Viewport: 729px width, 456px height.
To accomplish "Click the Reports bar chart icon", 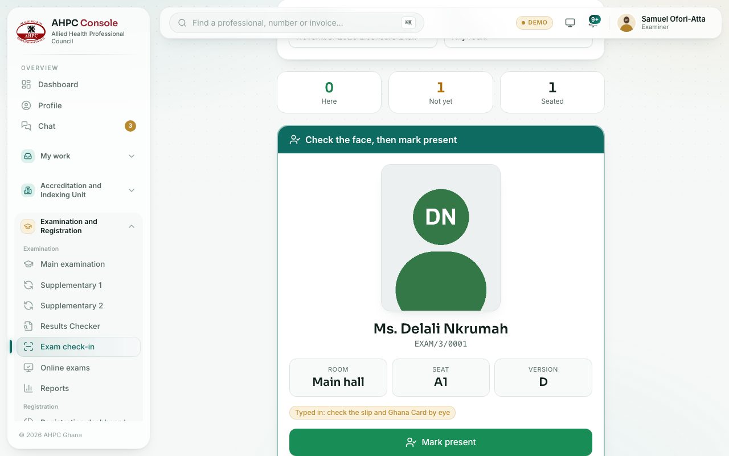I will [x=28, y=388].
